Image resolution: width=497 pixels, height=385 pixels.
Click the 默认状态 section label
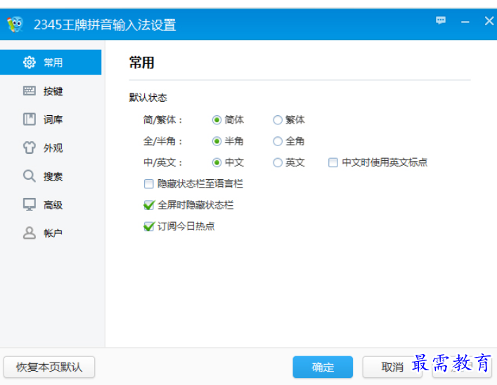148,97
